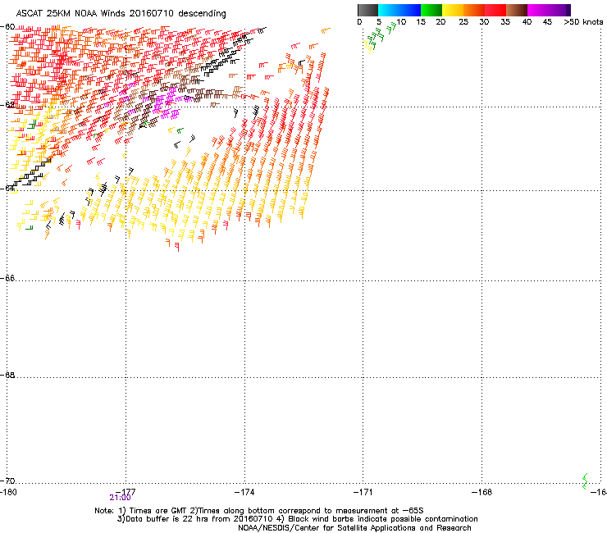Screen dimensions: 607x533
Task: Click the green 15-20 knots legend swatch
Action: pos(431,10)
